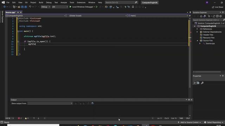Click the navigate backward button
Screen dimensions: 225x126
5,7
